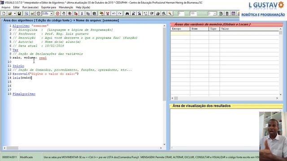
Task: Open the Exportar para menu
Action: click(x=49, y=7)
